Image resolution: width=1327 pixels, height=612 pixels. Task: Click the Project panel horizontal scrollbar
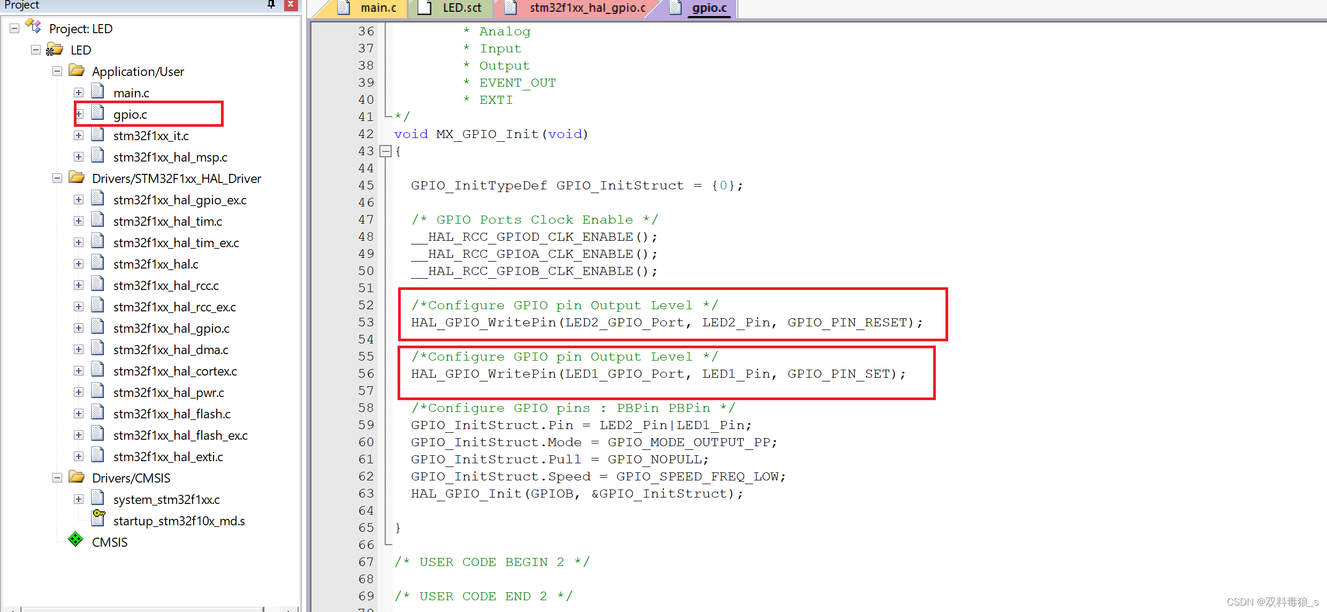pyautogui.click(x=143, y=609)
